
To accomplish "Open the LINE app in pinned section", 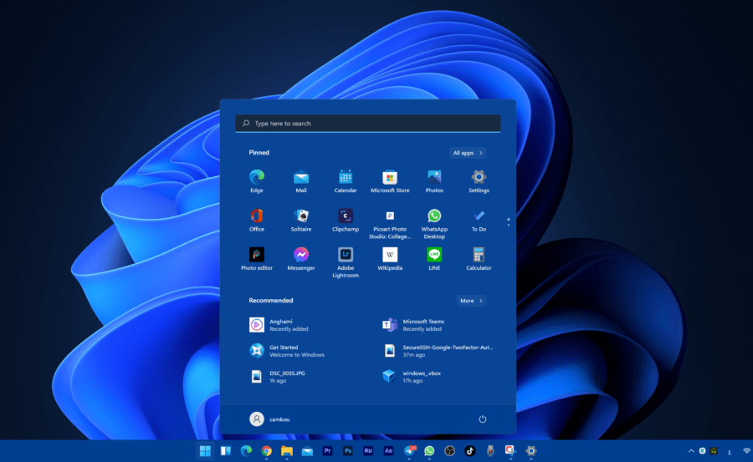I will coord(434,255).
